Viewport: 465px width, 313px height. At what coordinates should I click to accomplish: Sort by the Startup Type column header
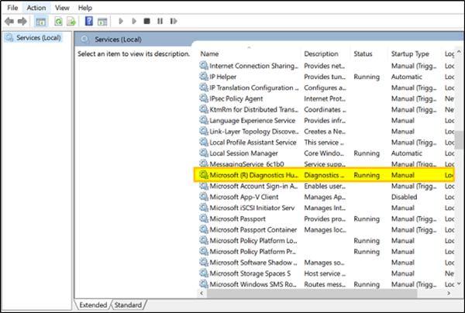click(x=411, y=53)
